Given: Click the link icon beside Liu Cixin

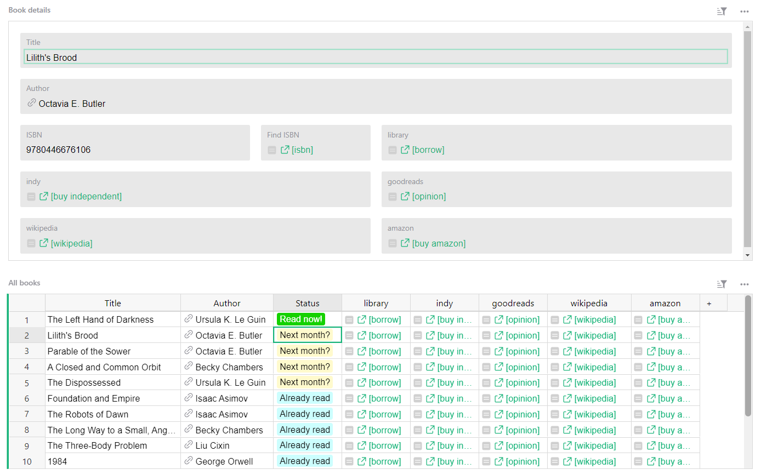Looking at the screenshot, I should pyautogui.click(x=189, y=445).
